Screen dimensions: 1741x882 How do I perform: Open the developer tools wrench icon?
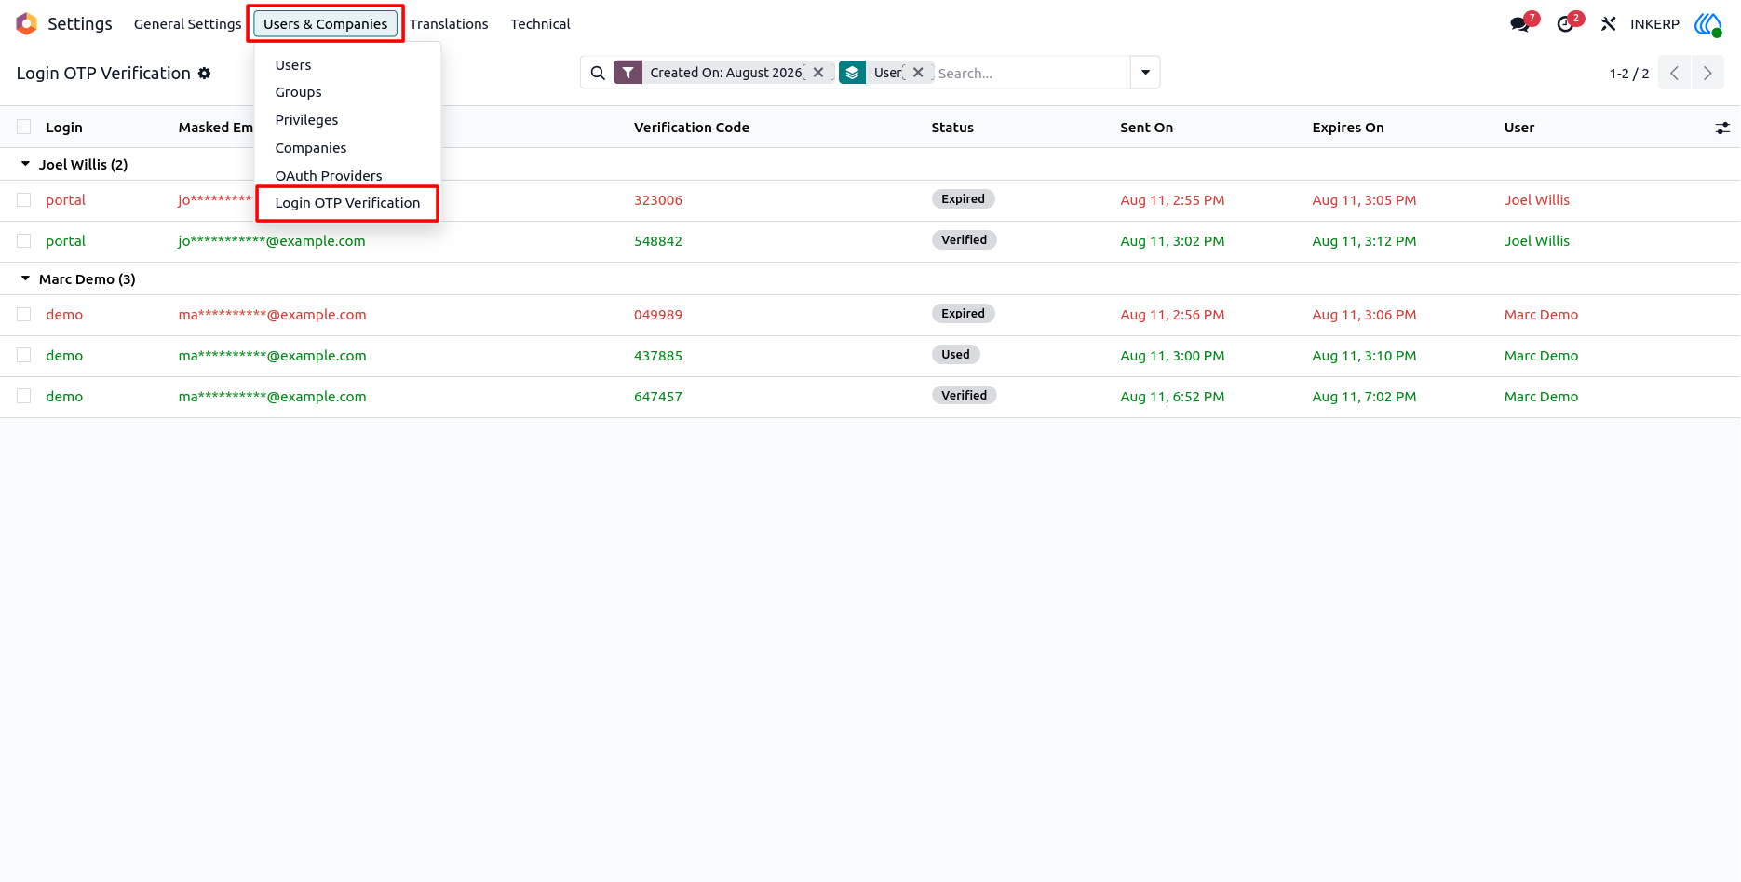pyautogui.click(x=1608, y=24)
